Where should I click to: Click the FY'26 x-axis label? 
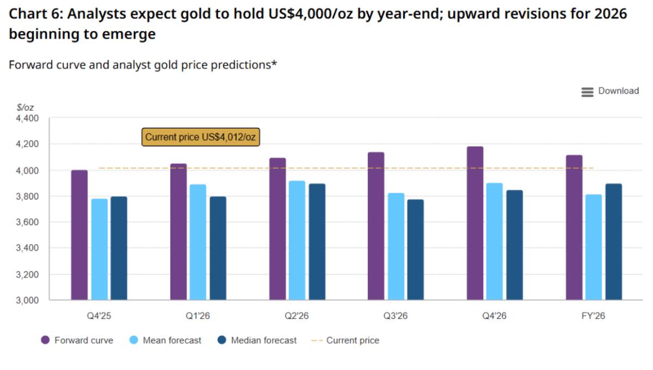click(594, 315)
